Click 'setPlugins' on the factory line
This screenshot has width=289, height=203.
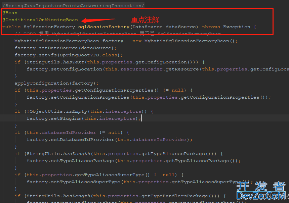point(66,118)
